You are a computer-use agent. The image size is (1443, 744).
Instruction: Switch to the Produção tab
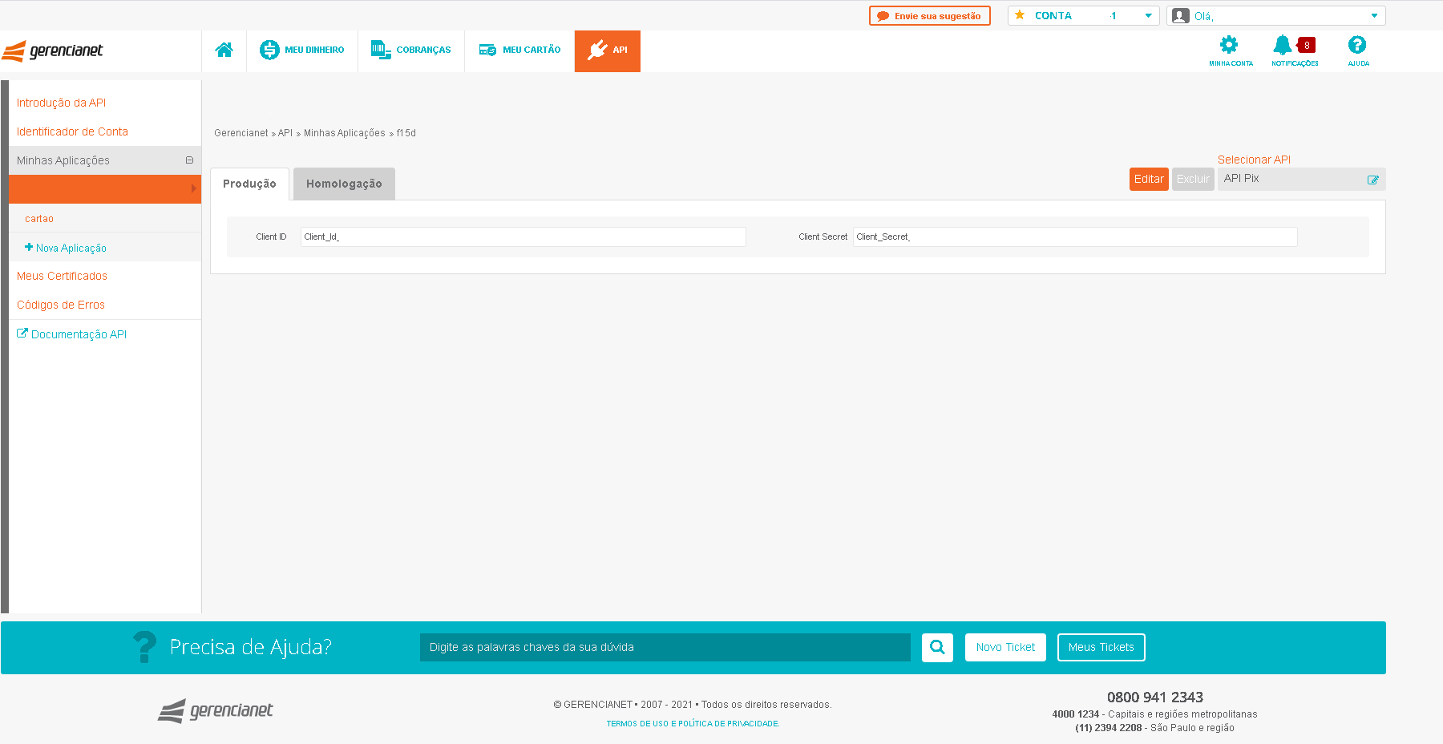[x=249, y=184]
